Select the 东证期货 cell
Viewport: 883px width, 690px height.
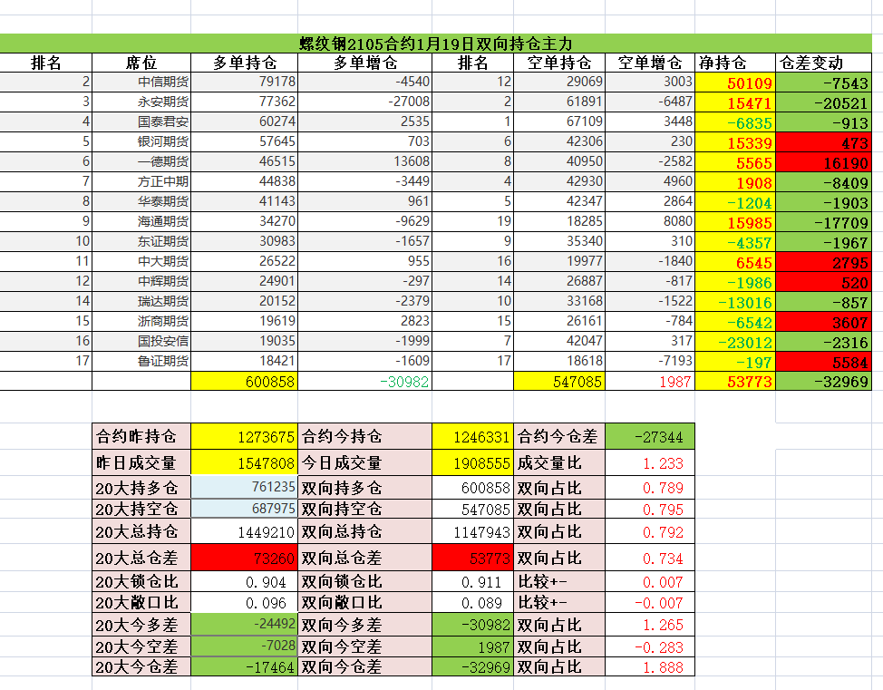(141, 242)
